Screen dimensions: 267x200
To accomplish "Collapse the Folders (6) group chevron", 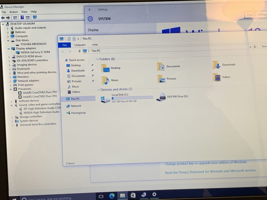I will point(97,59).
